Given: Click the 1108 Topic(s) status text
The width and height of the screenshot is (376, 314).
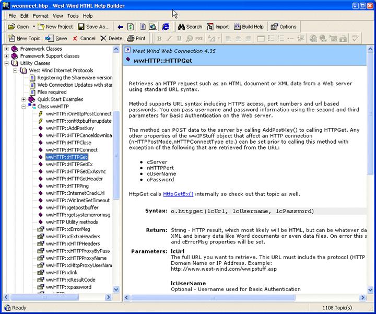Looking at the screenshot, I should 337,308.
